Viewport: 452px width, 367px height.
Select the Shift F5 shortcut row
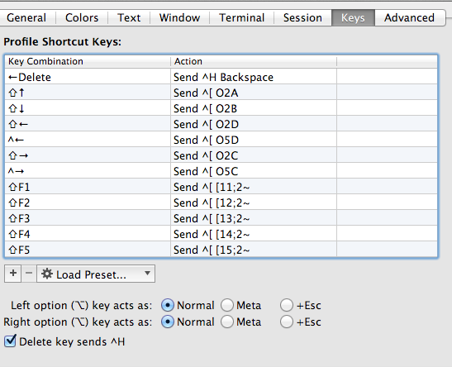(221, 250)
